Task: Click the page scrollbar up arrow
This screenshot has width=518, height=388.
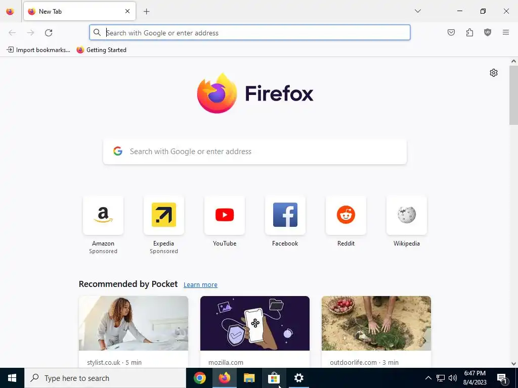Action: pyautogui.click(x=513, y=61)
